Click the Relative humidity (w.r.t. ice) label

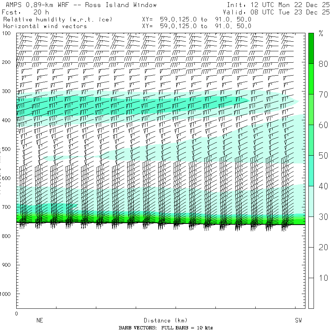[x=58, y=19]
